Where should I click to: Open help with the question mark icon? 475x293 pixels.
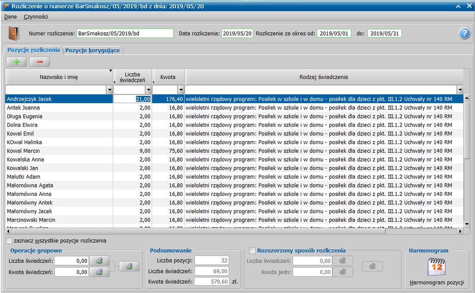(464, 33)
